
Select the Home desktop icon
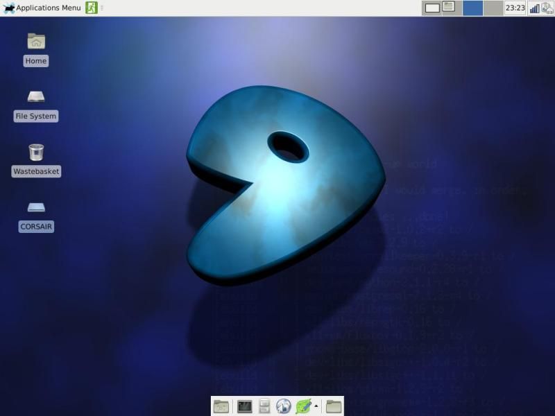[36, 49]
